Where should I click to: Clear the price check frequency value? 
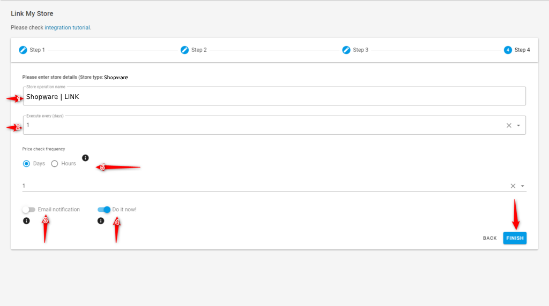click(513, 186)
